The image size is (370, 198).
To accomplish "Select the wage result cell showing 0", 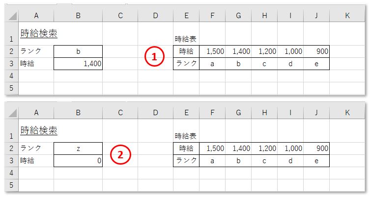I will 78,161.
